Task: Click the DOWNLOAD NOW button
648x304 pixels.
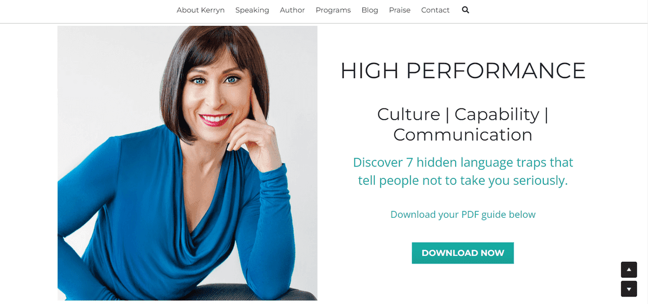Action: pos(463,253)
